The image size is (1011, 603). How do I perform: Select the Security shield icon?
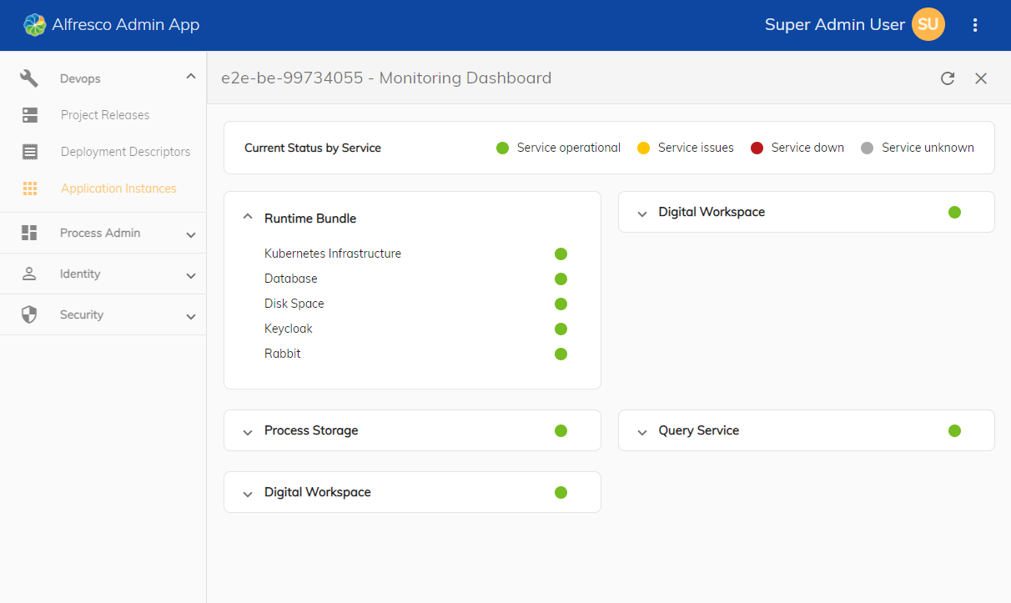tap(29, 314)
